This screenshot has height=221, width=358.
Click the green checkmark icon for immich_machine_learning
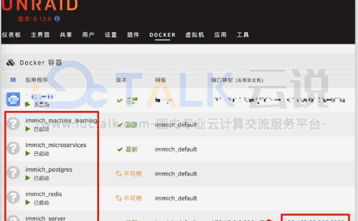tap(120, 125)
